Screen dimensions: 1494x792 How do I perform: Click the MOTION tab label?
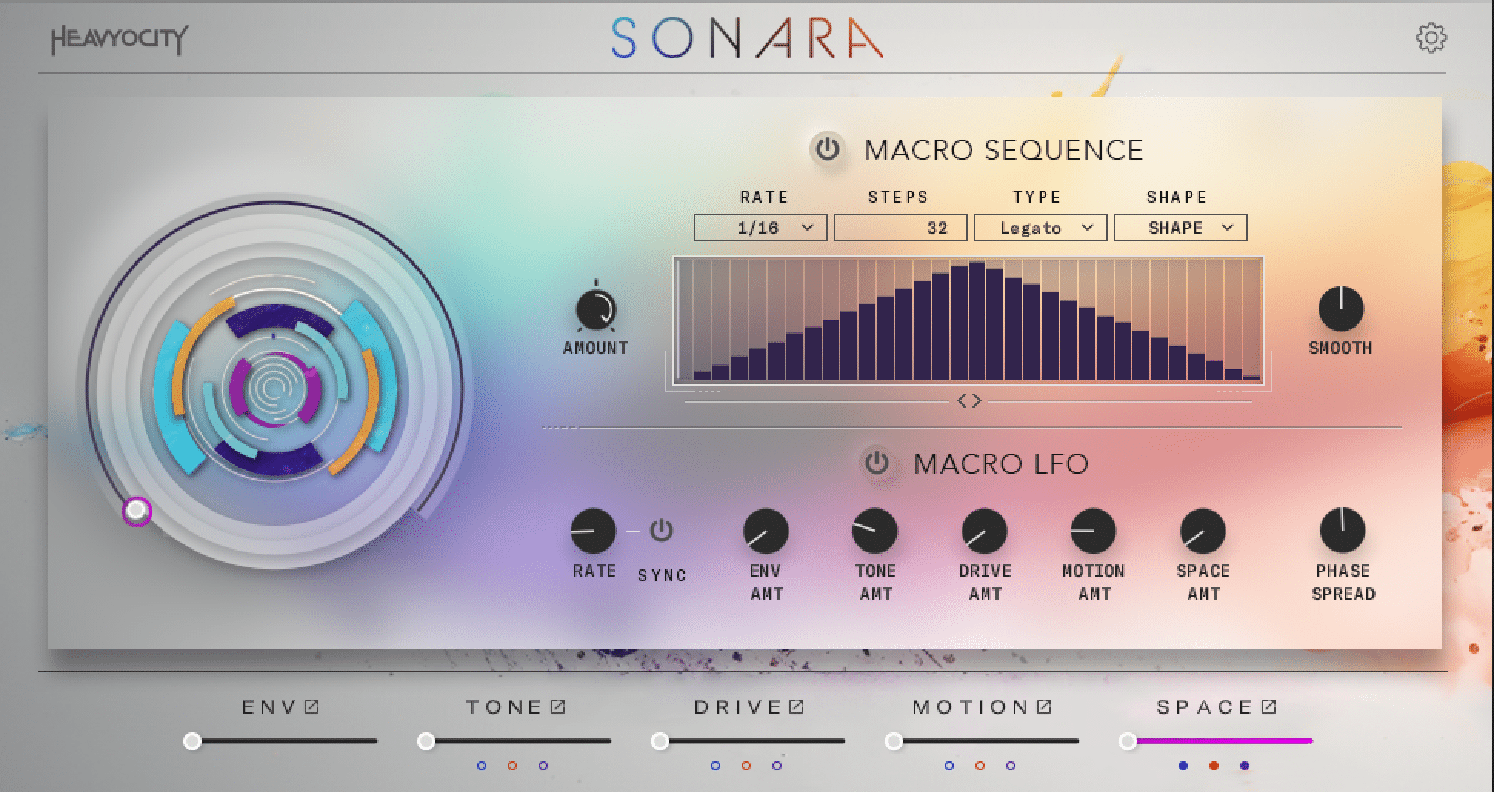point(971,707)
